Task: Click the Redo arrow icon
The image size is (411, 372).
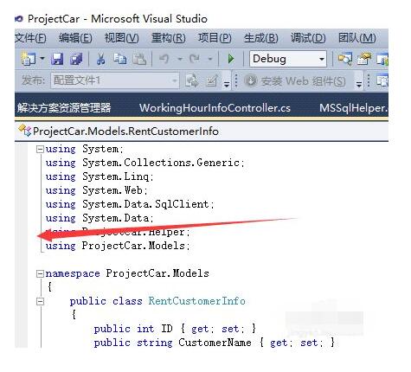Action: pyautogui.click(x=195, y=59)
